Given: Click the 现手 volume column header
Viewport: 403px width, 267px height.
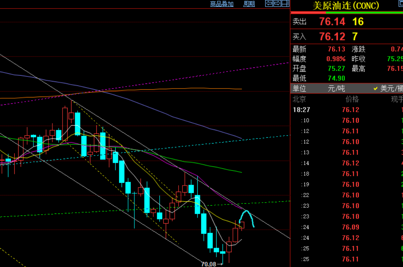Looking at the screenshot, I should [x=397, y=99].
